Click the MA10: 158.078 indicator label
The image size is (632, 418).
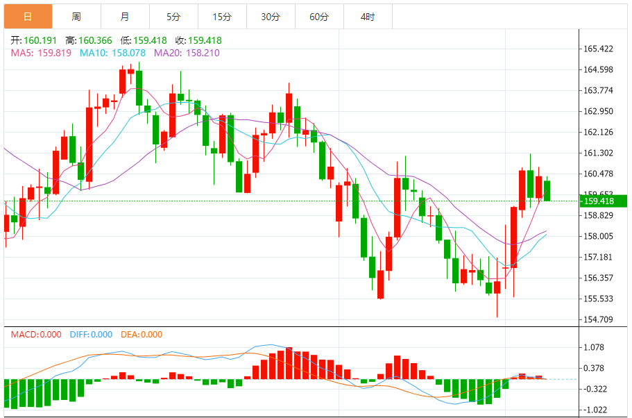tap(112, 53)
